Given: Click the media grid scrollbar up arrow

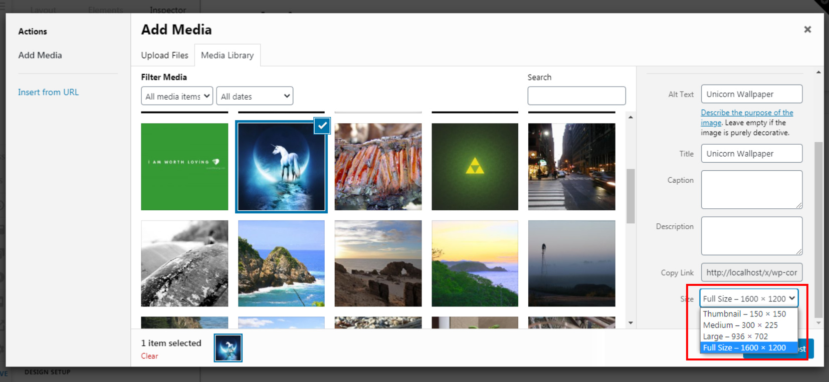Looking at the screenshot, I should 631,117.
